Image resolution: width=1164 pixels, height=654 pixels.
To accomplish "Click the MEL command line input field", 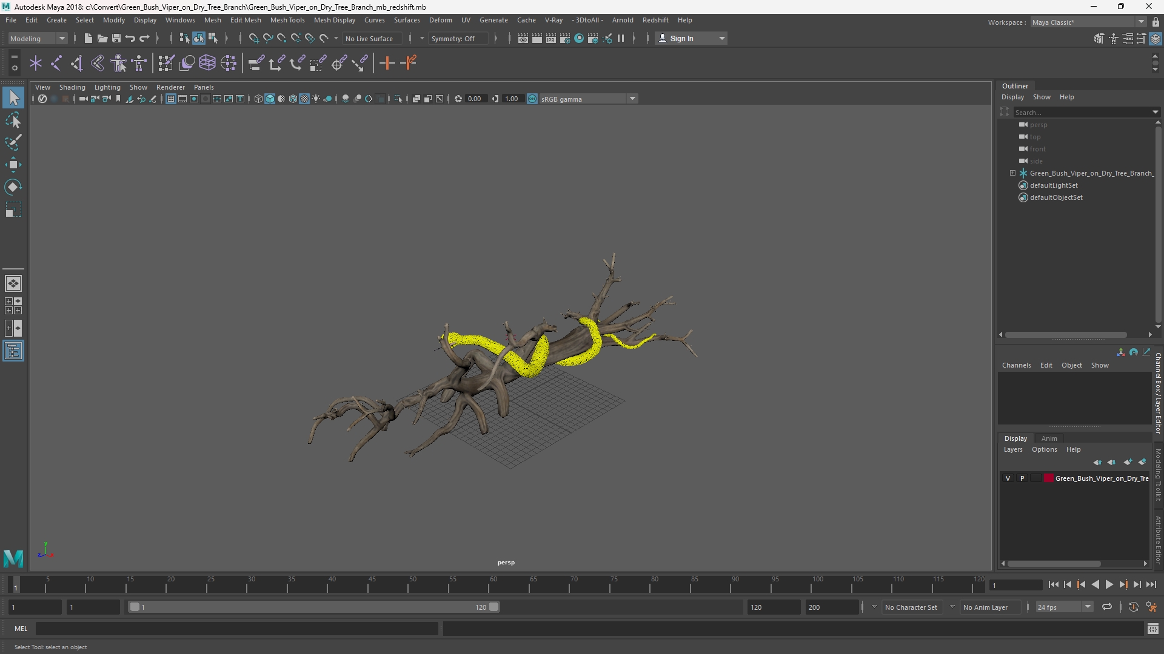I will coord(236,629).
